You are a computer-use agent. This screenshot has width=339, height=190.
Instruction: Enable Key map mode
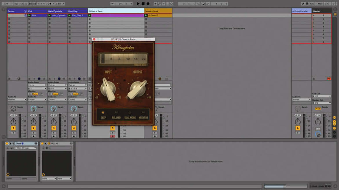(312, 4)
